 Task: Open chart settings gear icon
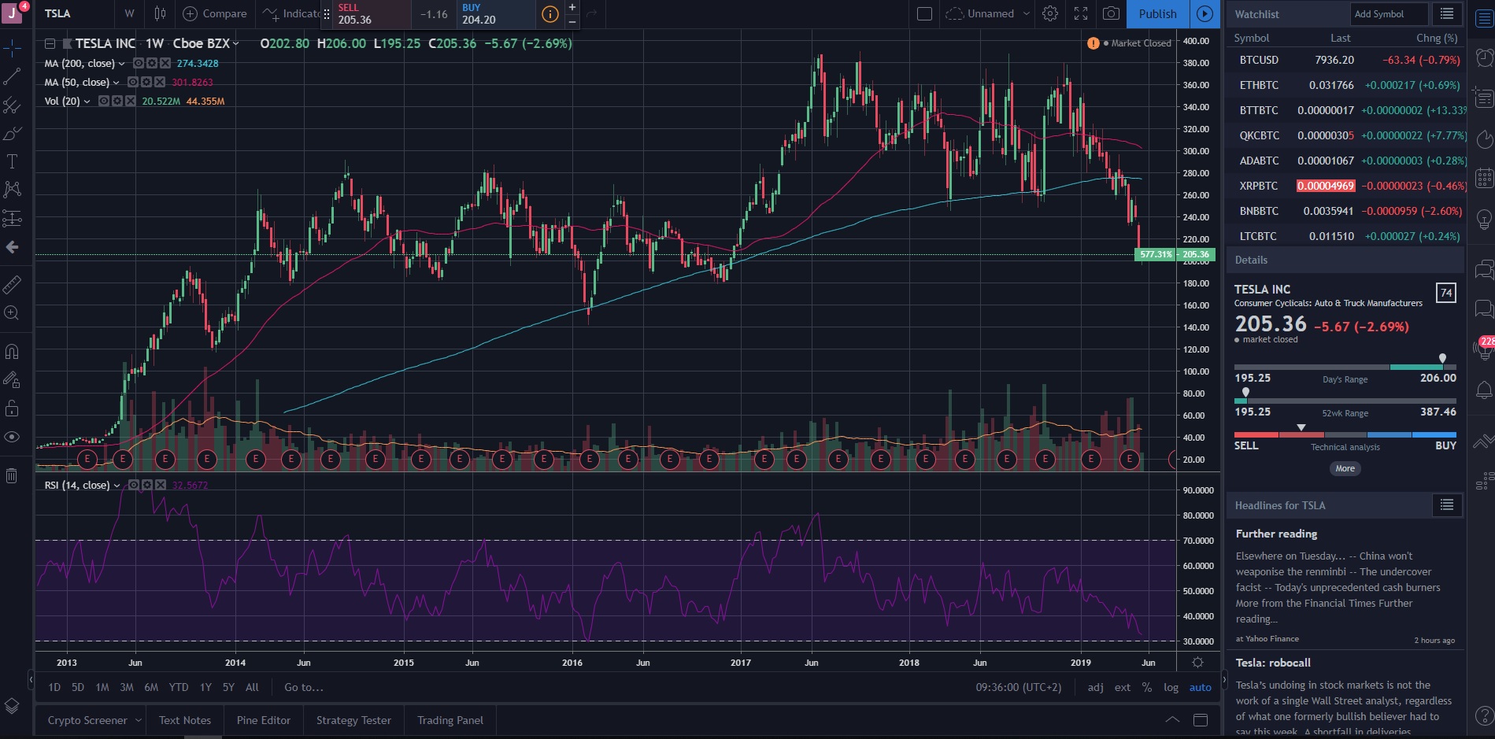pos(1049,13)
